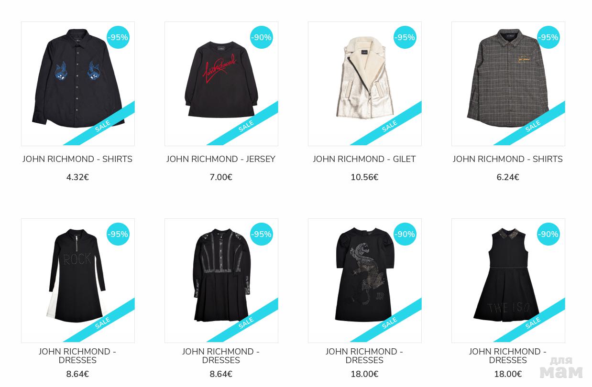
Task: Click the -90% badge on the panther dress
Action: [405, 234]
